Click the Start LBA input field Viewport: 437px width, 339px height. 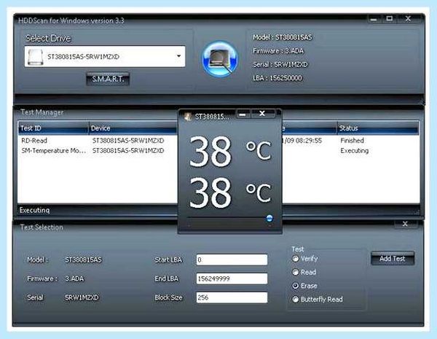(232, 260)
